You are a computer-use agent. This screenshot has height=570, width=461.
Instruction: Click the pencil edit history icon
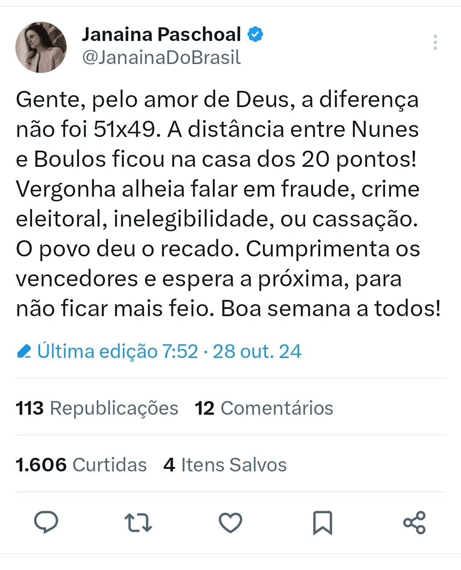click(24, 352)
